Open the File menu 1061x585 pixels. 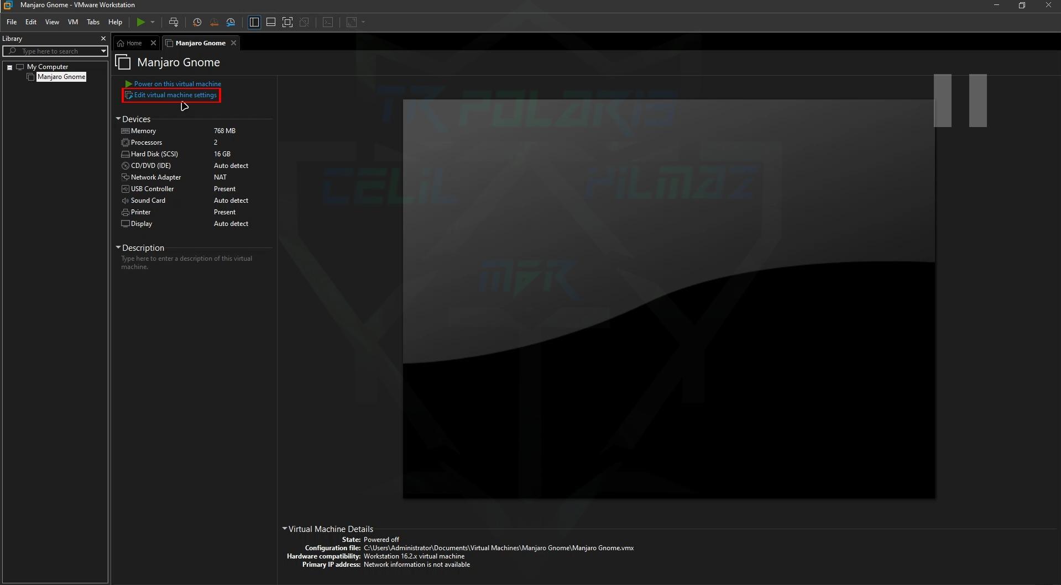click(x=12, y=22)
